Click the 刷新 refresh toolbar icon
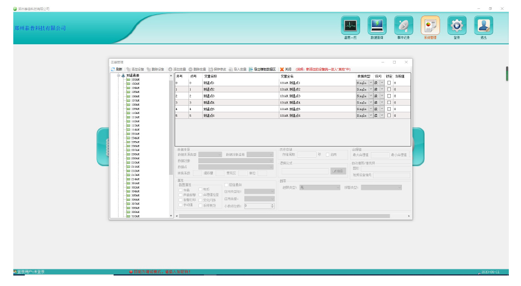Image resolution: width=521 pixels, height=286 pixels. 113,69
